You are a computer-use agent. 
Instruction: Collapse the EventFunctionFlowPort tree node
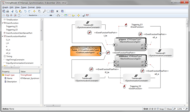point(2,36)
